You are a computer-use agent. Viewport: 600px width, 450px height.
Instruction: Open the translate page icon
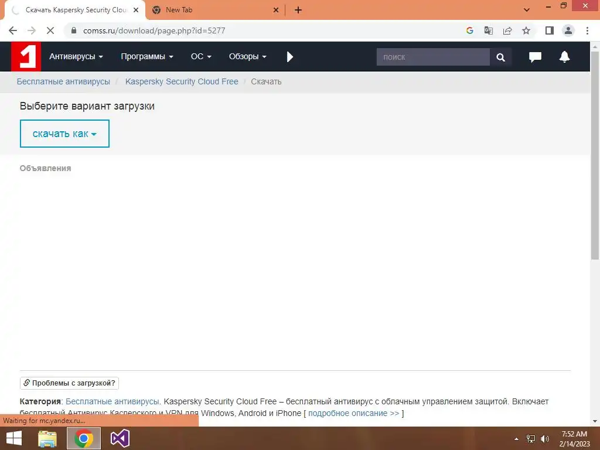(x=488, y=30)
